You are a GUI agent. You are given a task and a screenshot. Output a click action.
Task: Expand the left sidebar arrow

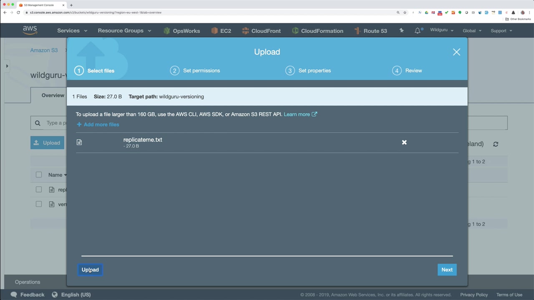(7, 66)
